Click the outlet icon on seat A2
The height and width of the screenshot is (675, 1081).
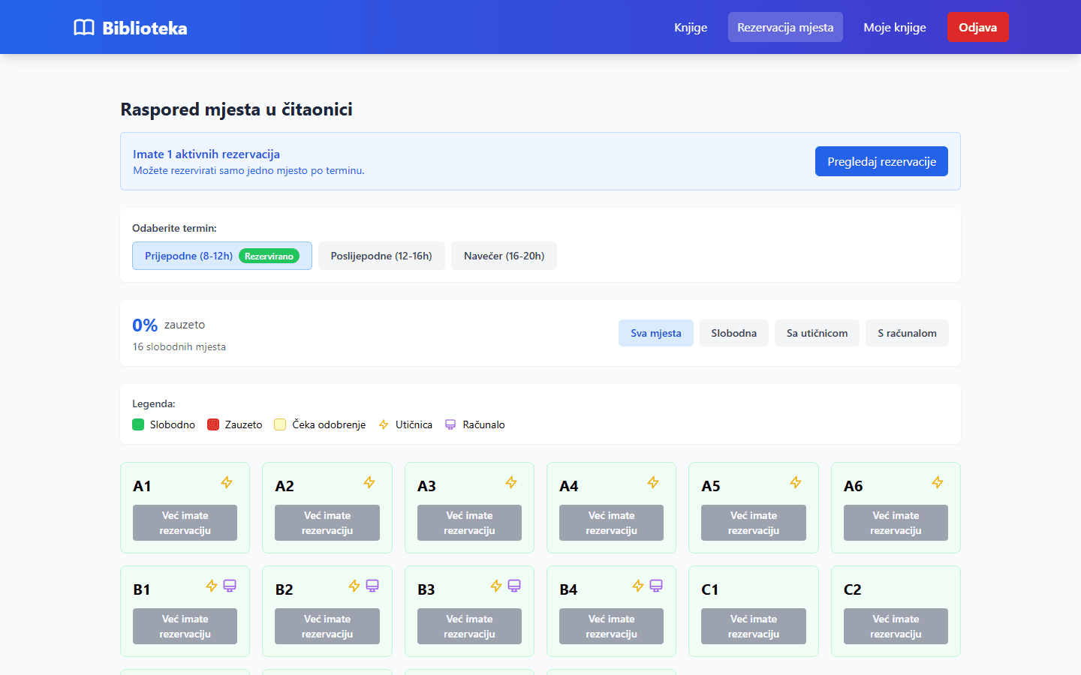pos(369,482)
